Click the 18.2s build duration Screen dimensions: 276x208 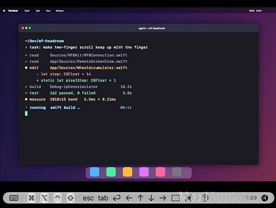click(126, 87)
